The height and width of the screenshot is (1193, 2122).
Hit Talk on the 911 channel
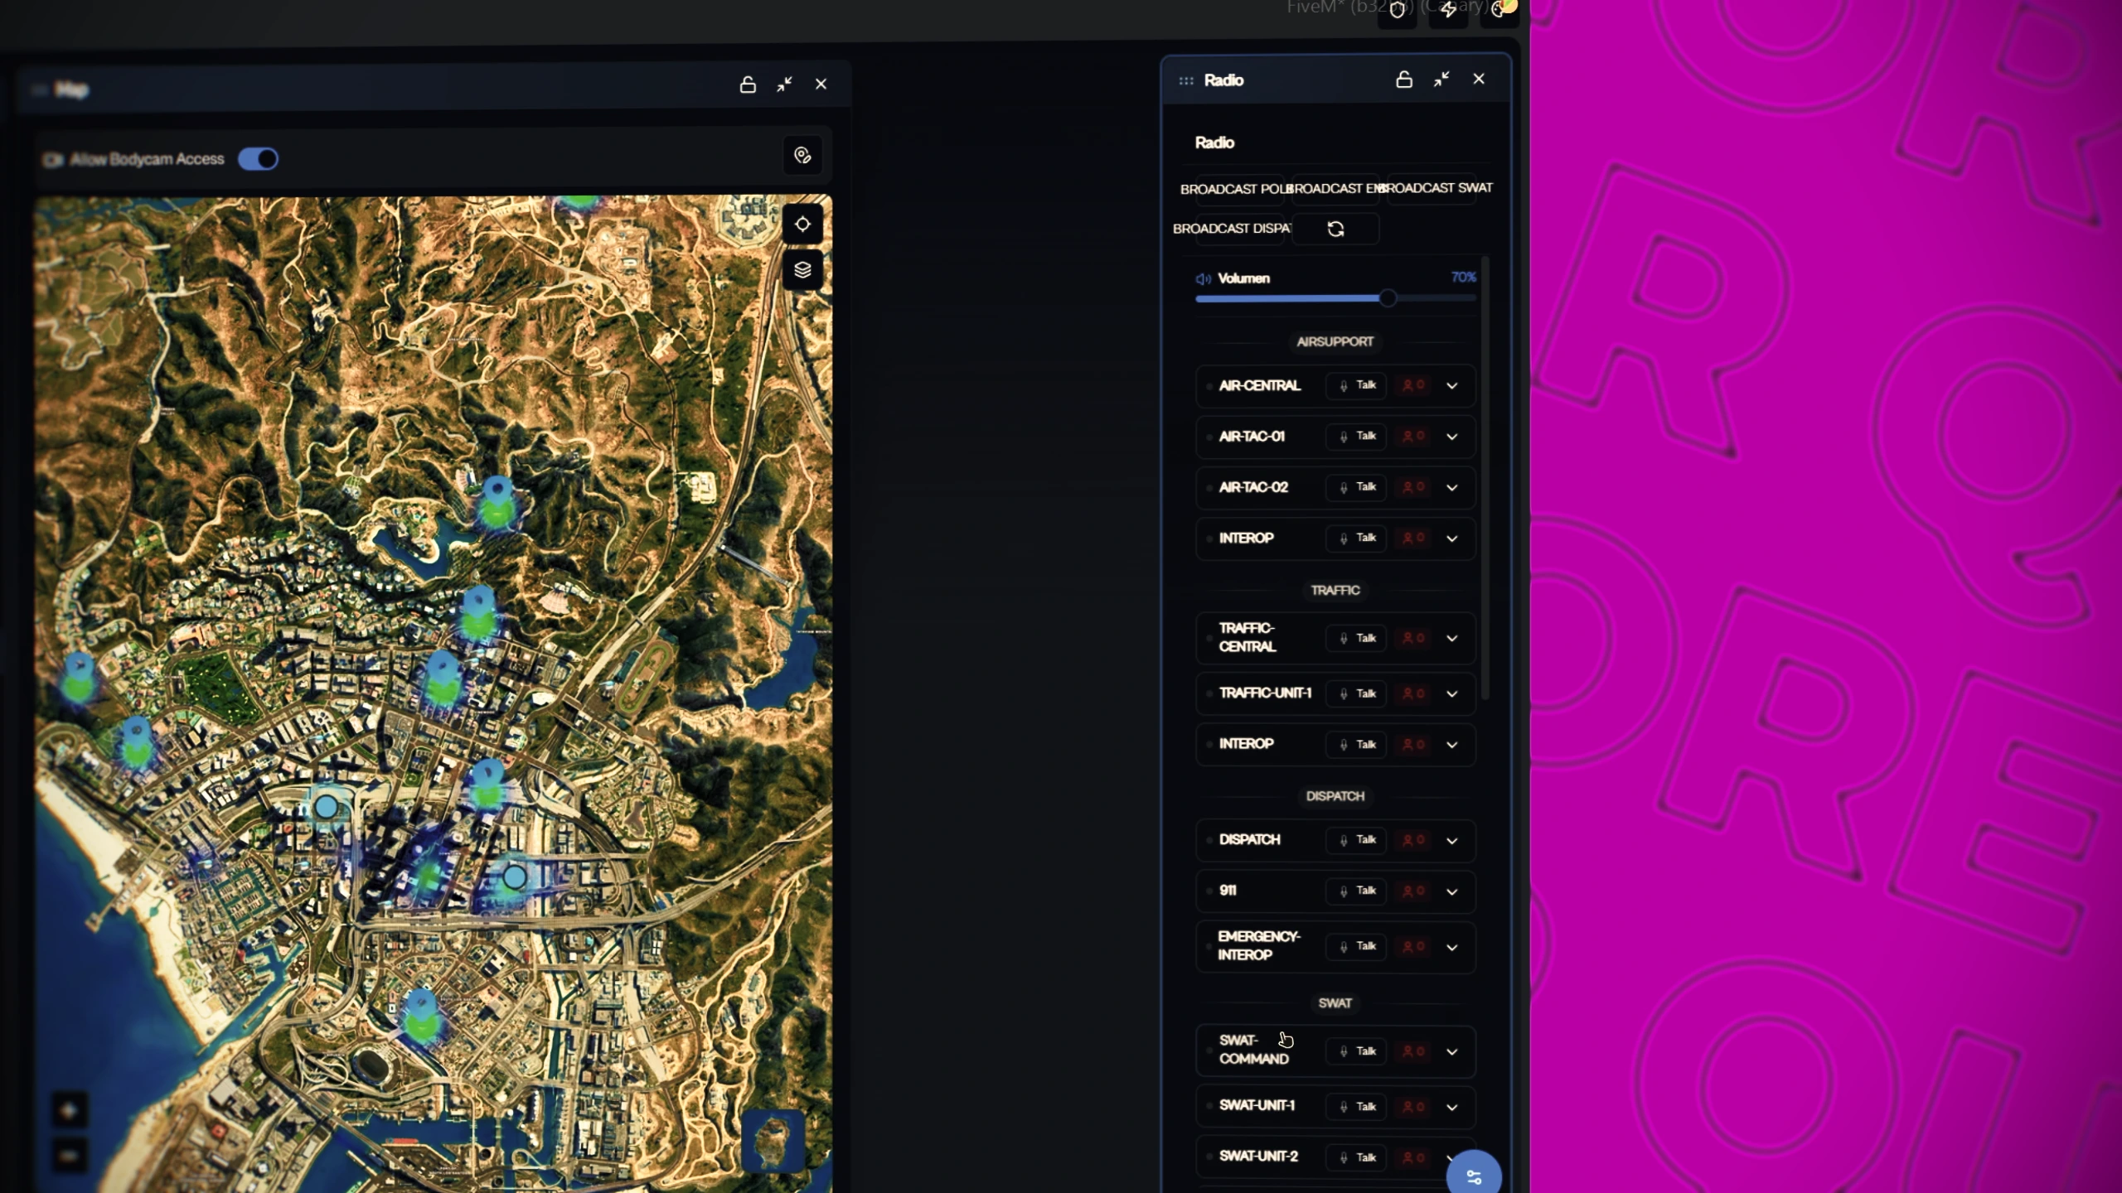[x=1357, y=891]
